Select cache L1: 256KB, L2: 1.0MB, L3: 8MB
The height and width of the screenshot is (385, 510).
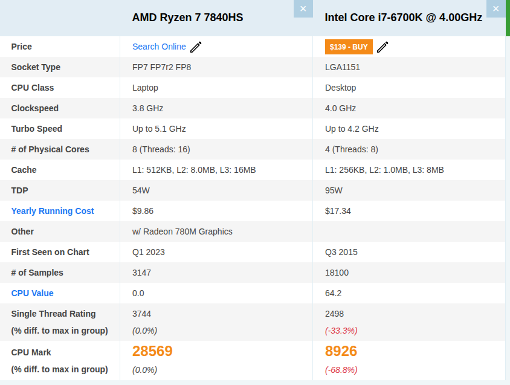tap(384, 170)
